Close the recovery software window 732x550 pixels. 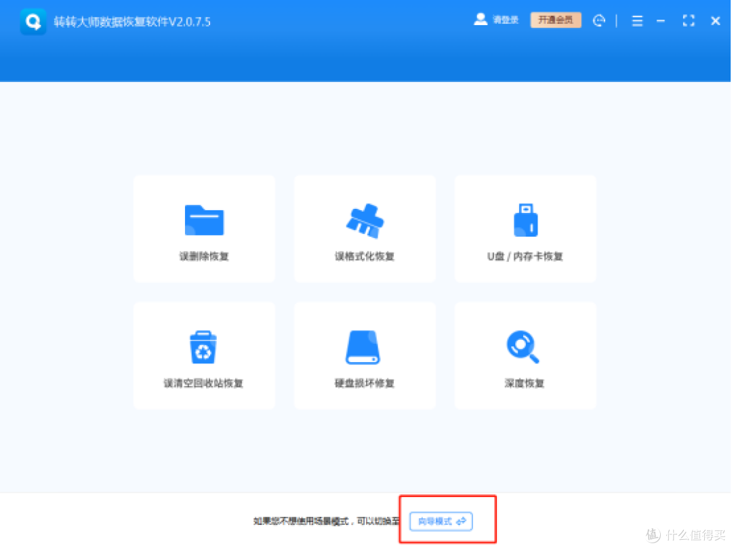click(x=715, y=21)
